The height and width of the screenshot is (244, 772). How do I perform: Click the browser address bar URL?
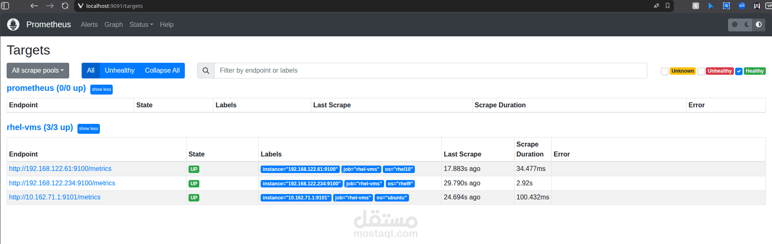(x=114, y=6)
